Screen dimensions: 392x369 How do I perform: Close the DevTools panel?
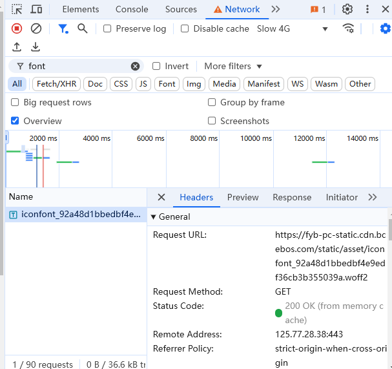pos(386,9)
